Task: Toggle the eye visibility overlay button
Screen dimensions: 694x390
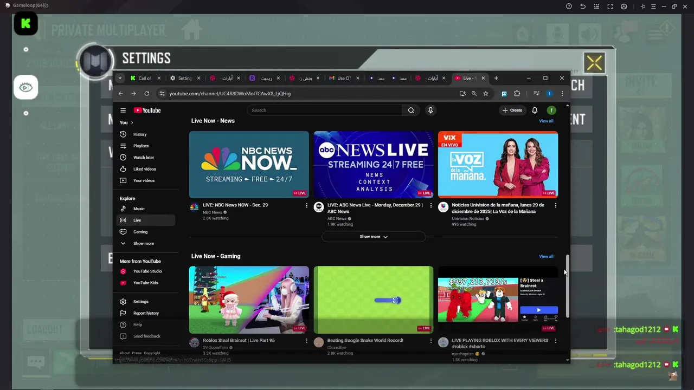Action: pyautogui.click(x=25, y=87)
